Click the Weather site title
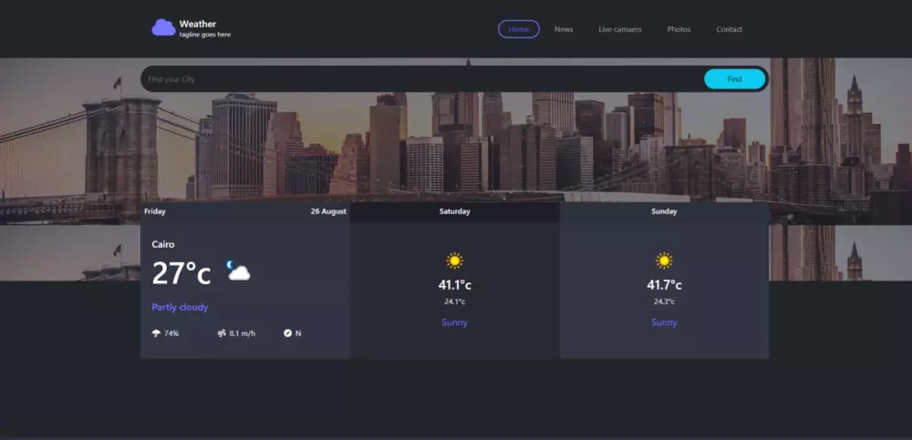 coord(198,24)
